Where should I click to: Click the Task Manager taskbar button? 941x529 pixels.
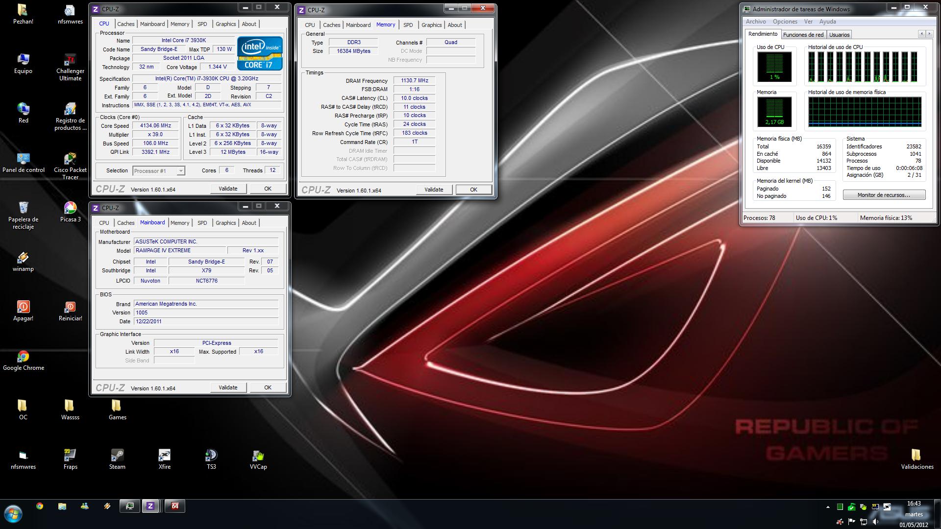(130, 506)
